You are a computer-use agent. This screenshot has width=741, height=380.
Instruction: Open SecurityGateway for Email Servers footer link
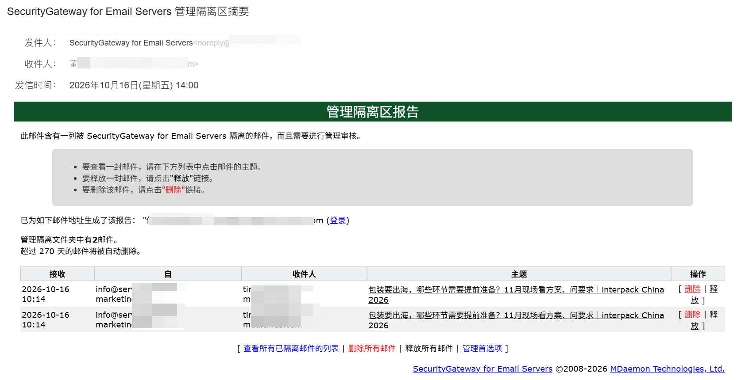[x=482, y=369]
